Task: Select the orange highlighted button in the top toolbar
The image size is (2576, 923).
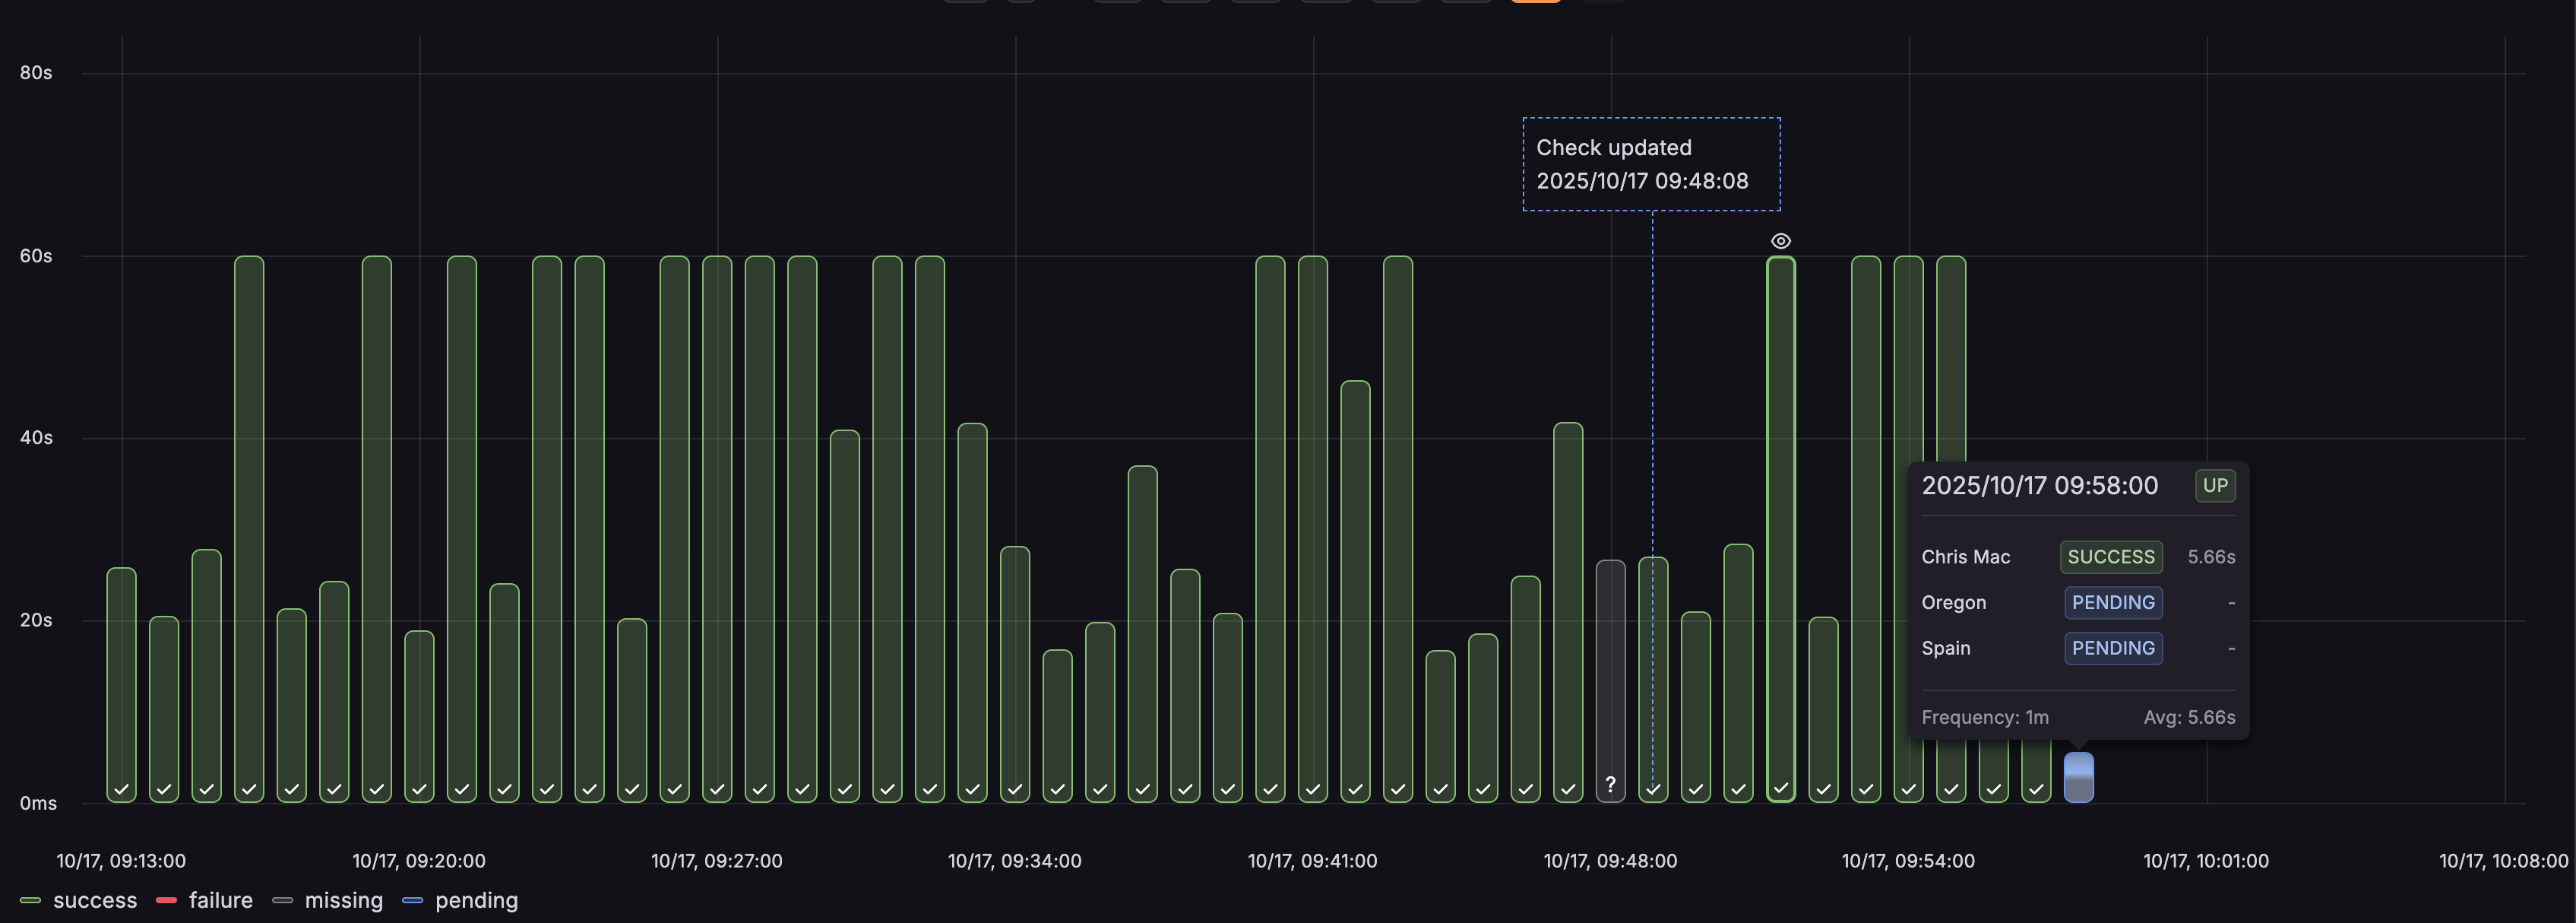Action: click(x=1536, y=2)
